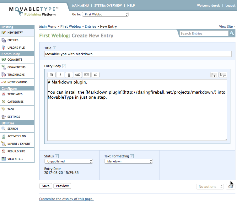Click into the Title input field
Viewport: 237px width, 202px height.
138,54
